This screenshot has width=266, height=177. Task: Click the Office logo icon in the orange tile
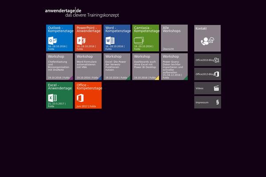(x=80, y=98)
